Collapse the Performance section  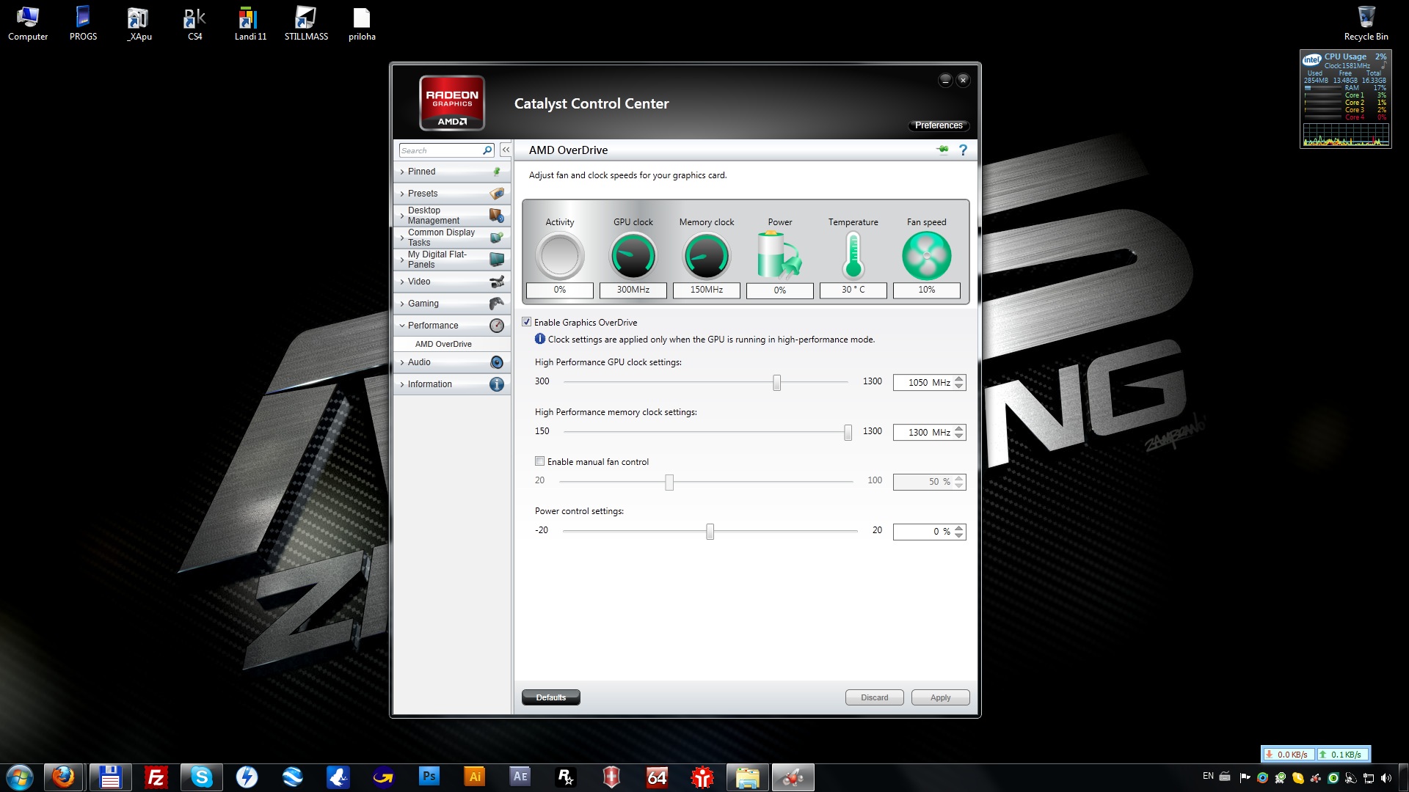pyautogui.click(x=452, y=326)
